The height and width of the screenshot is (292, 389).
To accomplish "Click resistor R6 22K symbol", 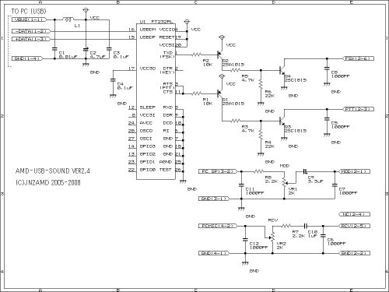I will [261, 85].
